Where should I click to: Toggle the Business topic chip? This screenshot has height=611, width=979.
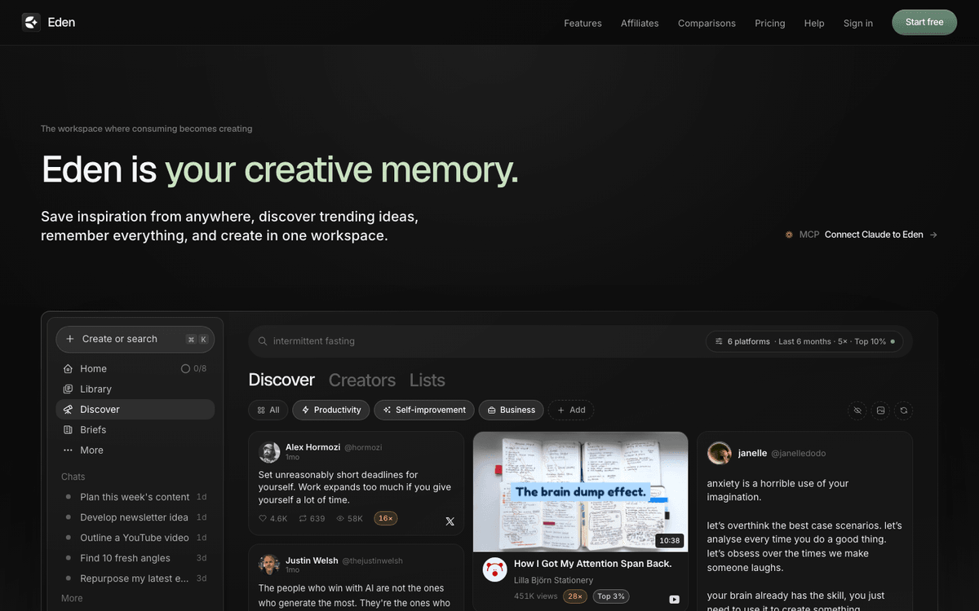(x=512, y=410)
